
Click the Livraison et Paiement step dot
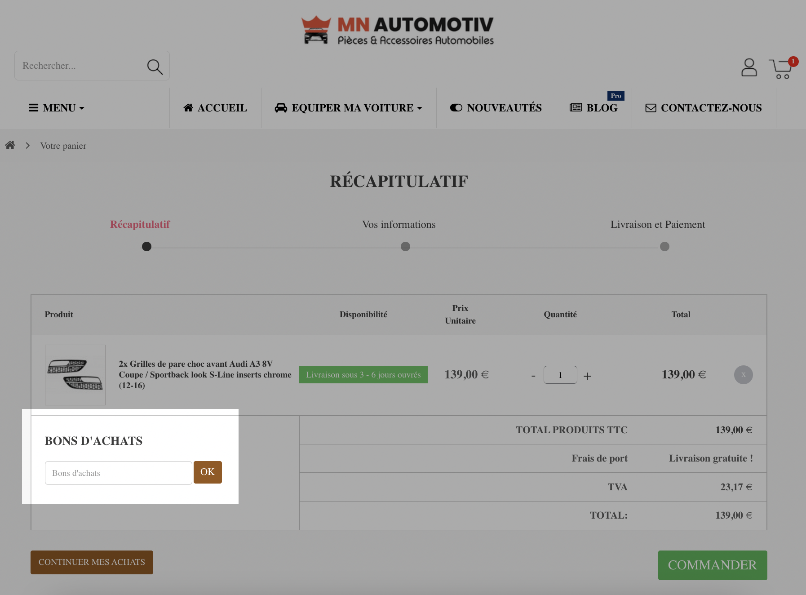pyautogui.click(x=664, y=247)
